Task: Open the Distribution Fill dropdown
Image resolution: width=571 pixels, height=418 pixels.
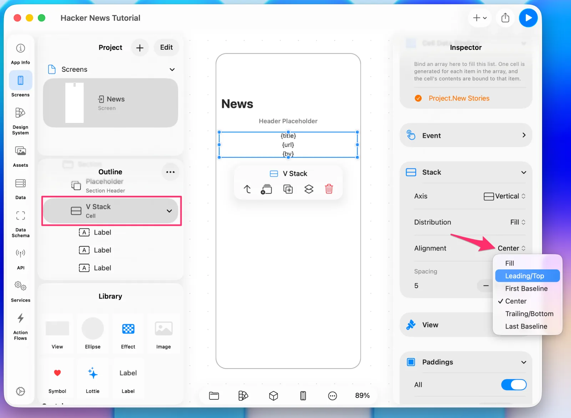Action: click(x=517, y=222)
